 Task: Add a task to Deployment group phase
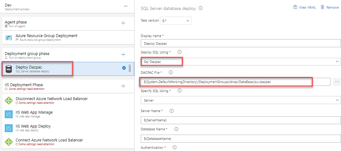pos(123,55)
